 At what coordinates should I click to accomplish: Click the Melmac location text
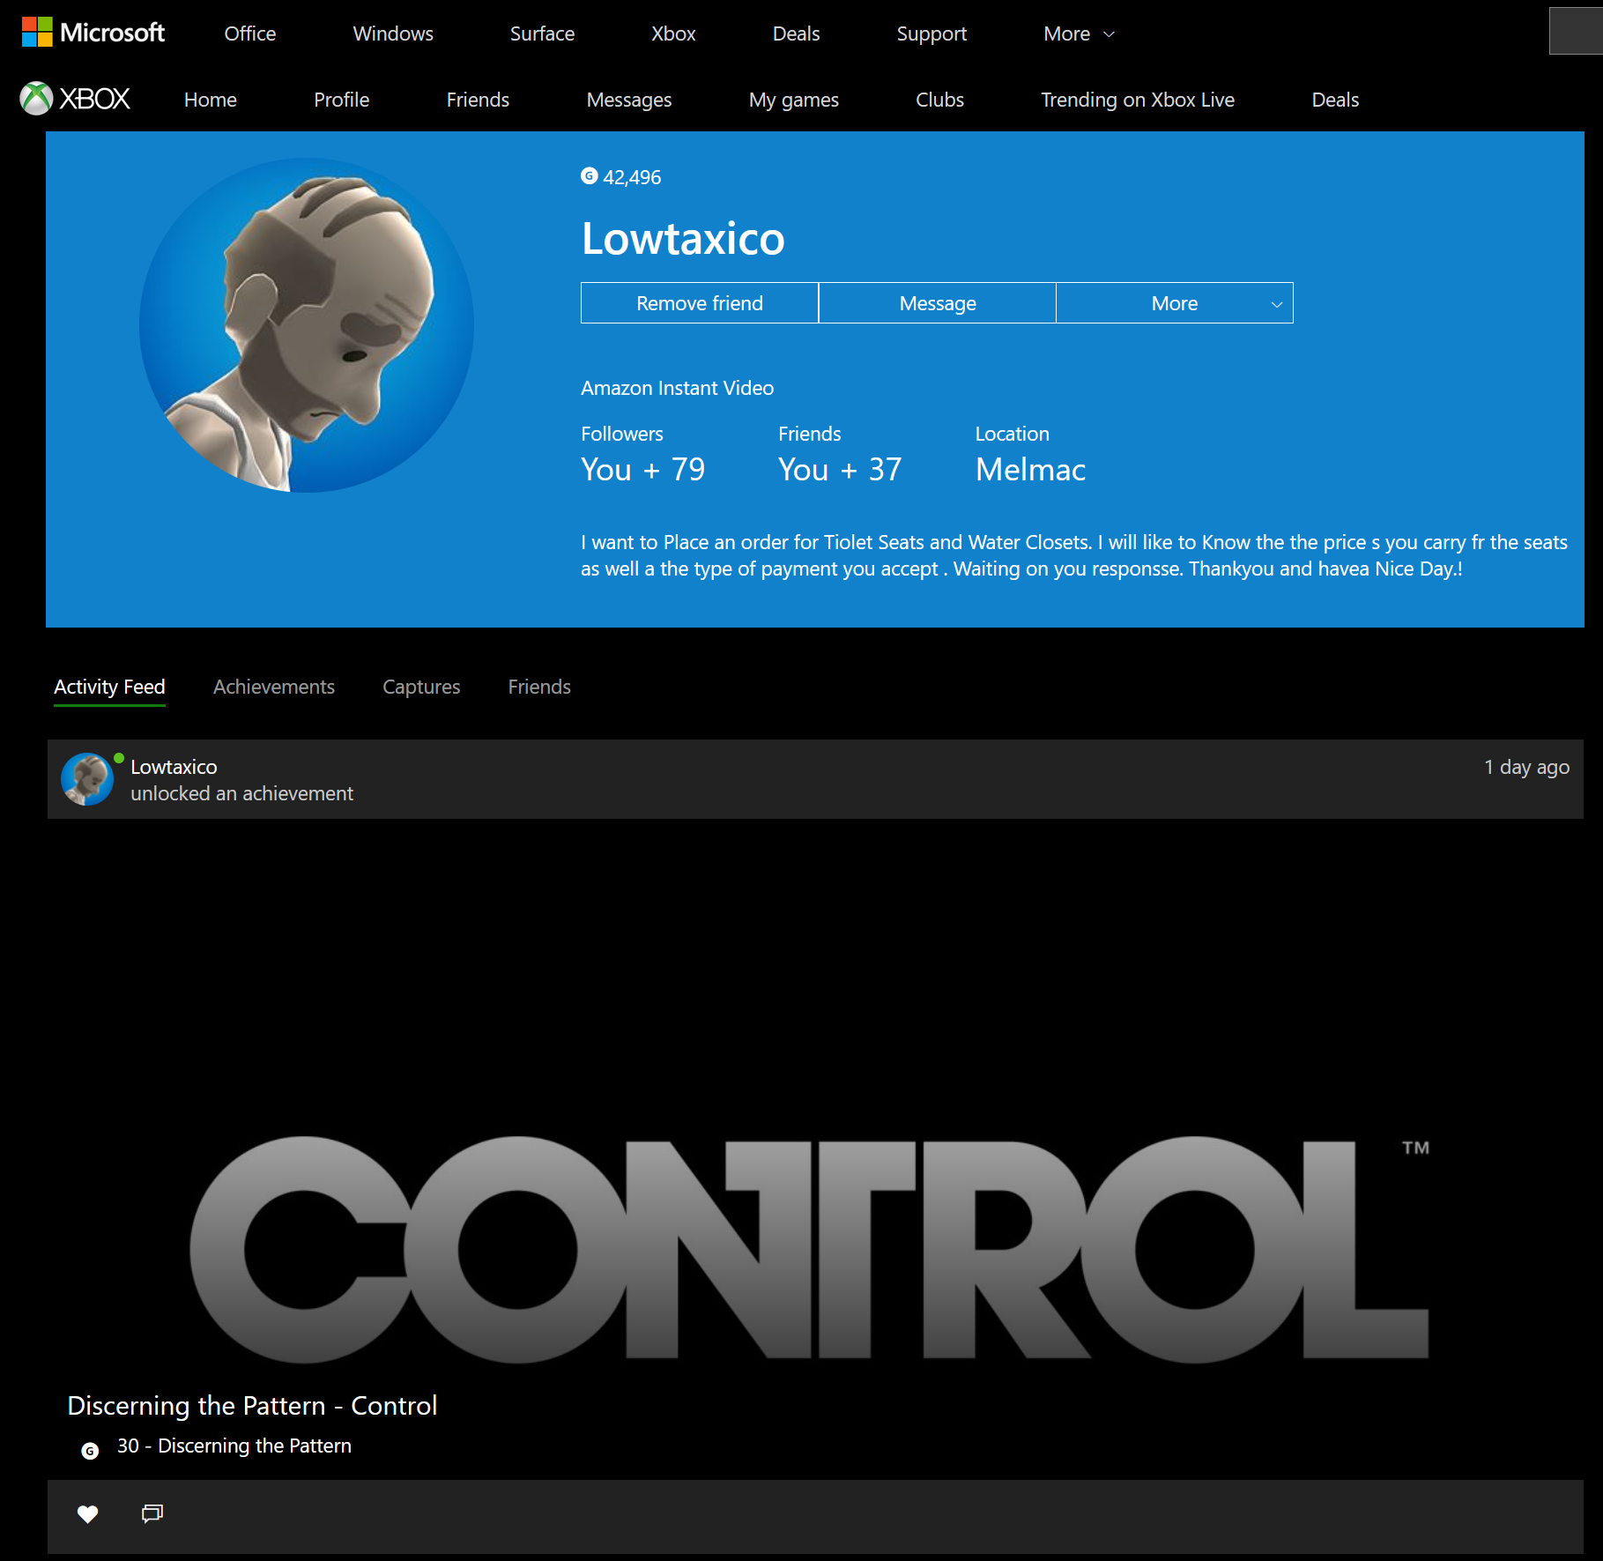[1030, 469]
